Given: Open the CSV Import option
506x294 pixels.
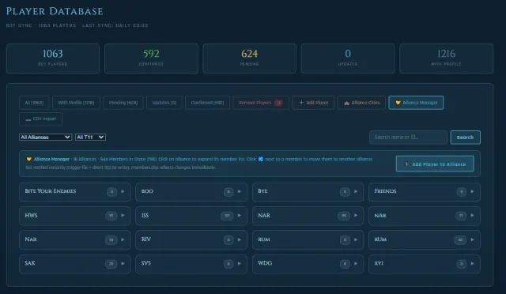Looking at the screenshot, I should [x=40, y=119].
